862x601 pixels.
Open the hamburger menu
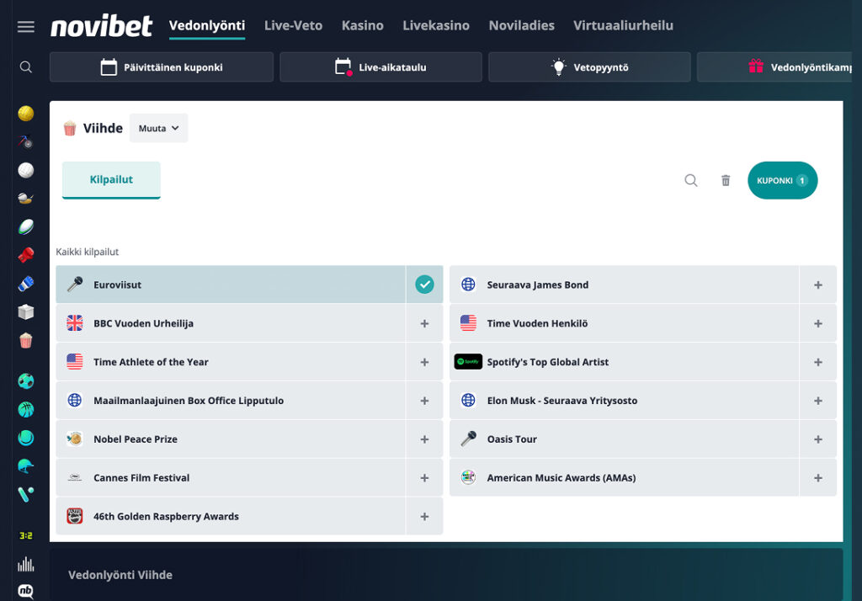26,26
